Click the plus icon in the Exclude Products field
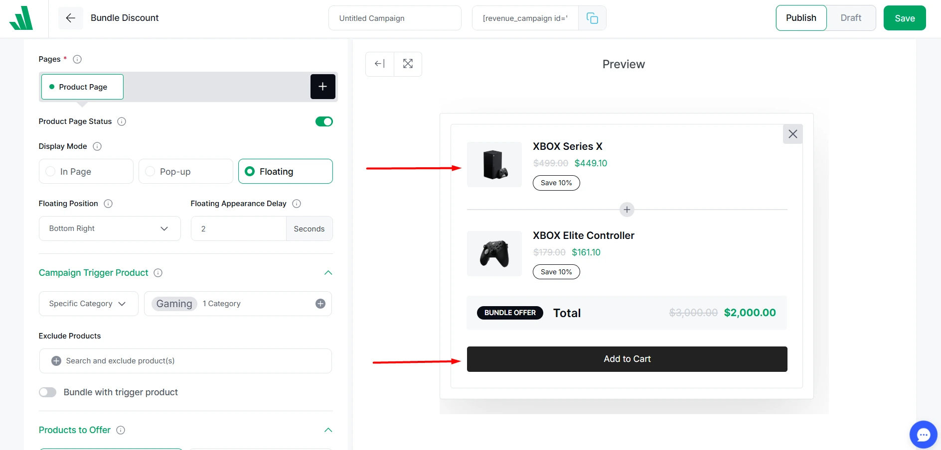This screenshot has height=450, width=941. pyautogui.click(x=56, y=361)
